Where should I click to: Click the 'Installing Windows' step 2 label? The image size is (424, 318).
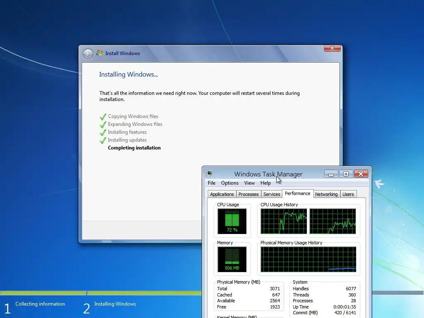click(115, 304)
